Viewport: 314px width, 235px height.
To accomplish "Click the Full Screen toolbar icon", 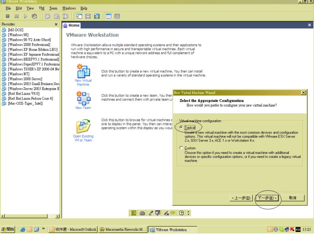I will (97, 16).
